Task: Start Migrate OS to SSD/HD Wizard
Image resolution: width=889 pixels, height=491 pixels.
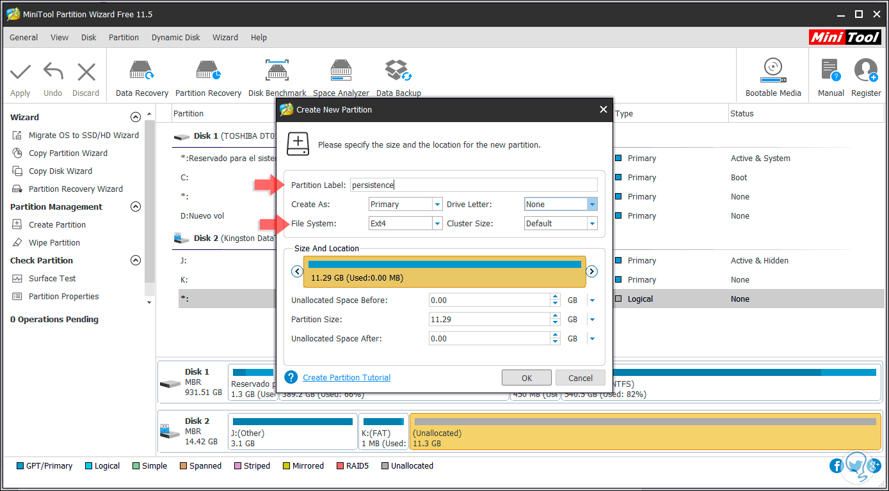Action: click(83, 135)
